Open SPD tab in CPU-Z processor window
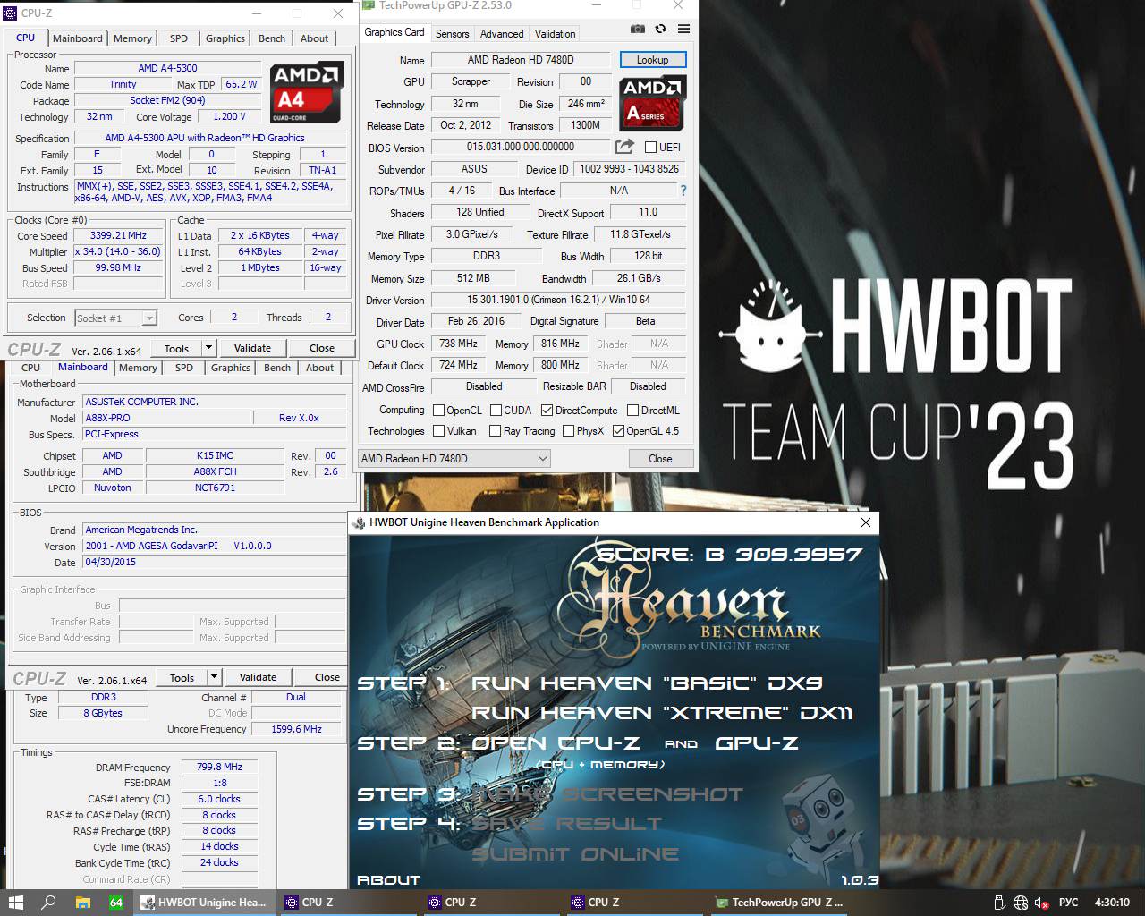The height and width of the screenshot is (916, 1145). (x=179, y=38)
